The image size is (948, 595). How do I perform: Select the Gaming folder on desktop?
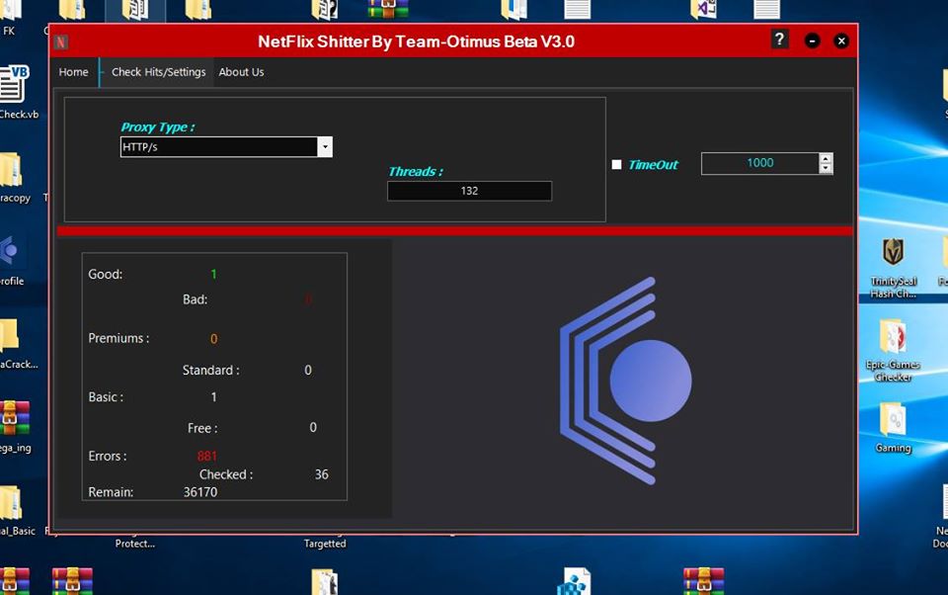pos(893,427)
